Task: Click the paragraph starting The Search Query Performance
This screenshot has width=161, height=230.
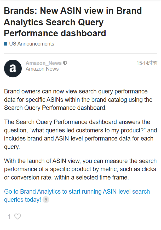Action: pyautogui.click(x=80, y=134)
